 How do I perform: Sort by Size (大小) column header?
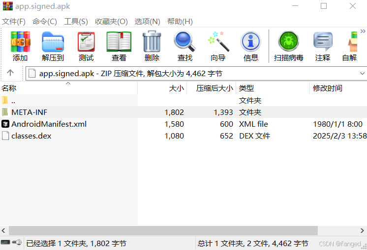point(162,88)
